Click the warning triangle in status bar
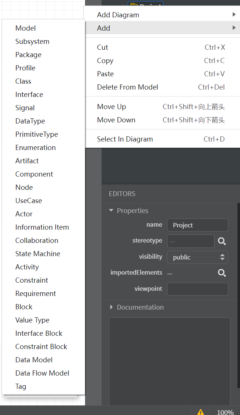This screenshot has width=240, height=415. (x=200, y=412)
